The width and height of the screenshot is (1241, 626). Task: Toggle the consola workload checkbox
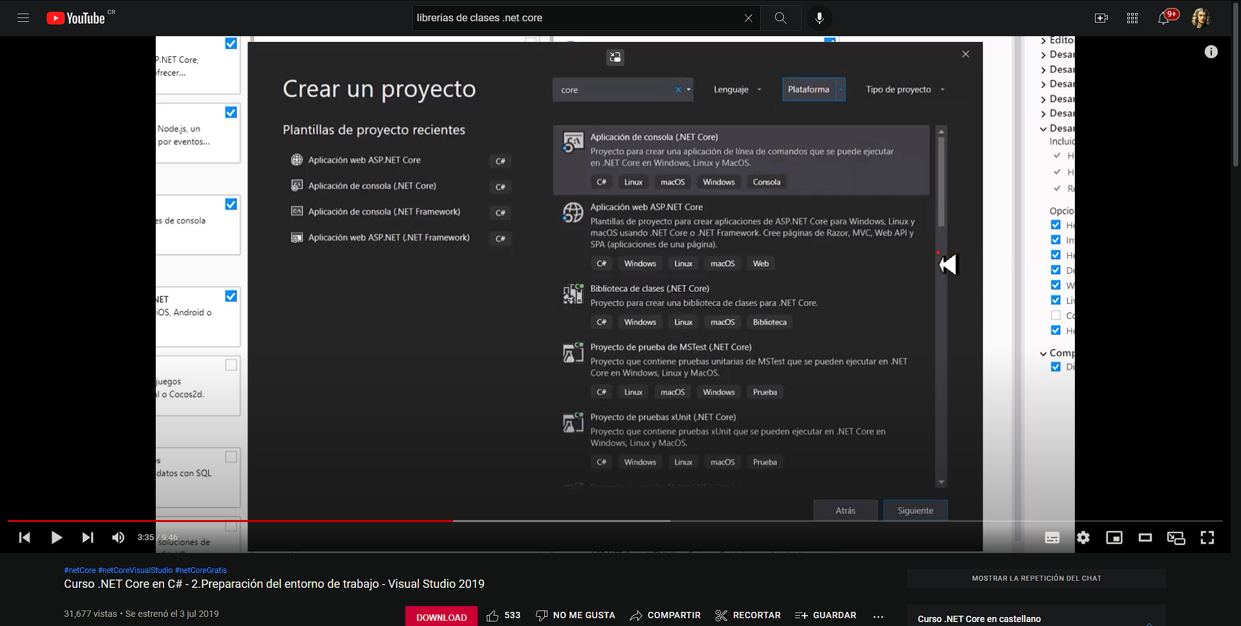coord(231,204)
